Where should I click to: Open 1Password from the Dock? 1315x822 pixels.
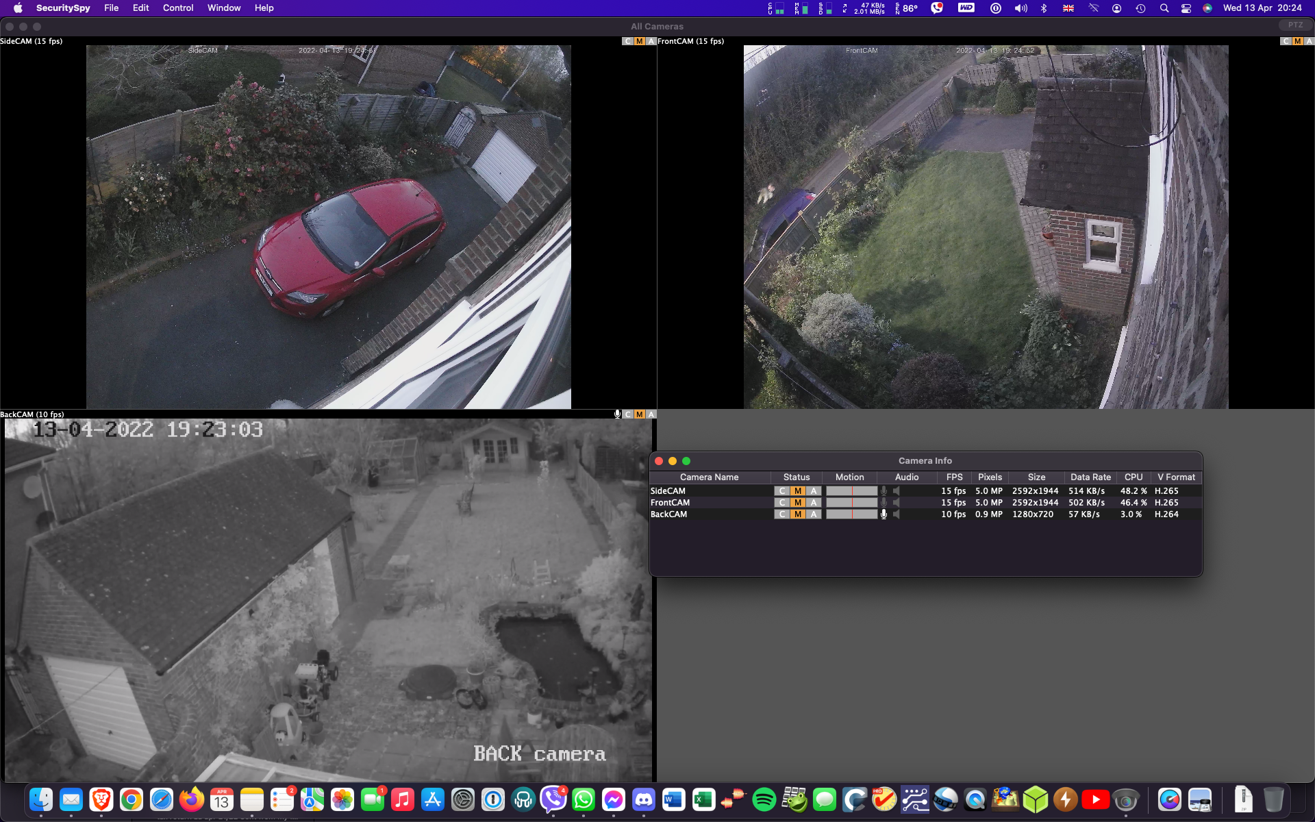click(x=493, y=799)
